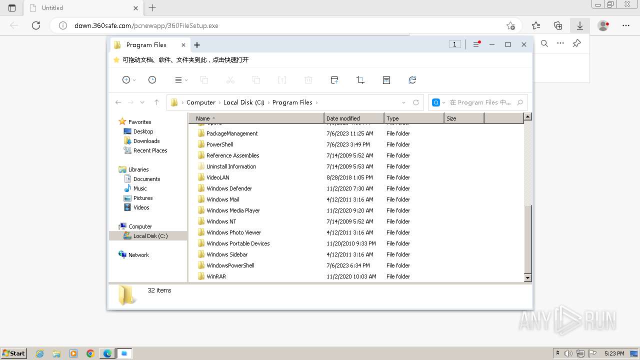Select the VideoLAN folder
This screenshot has width=640, height=360.
tap(217, 177)
